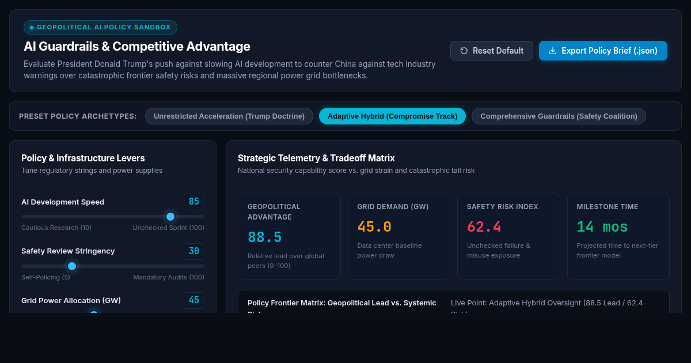The image size is (691, 363).
Task: Click the Safety Review Stringency value 30
Action: (194, 251)
